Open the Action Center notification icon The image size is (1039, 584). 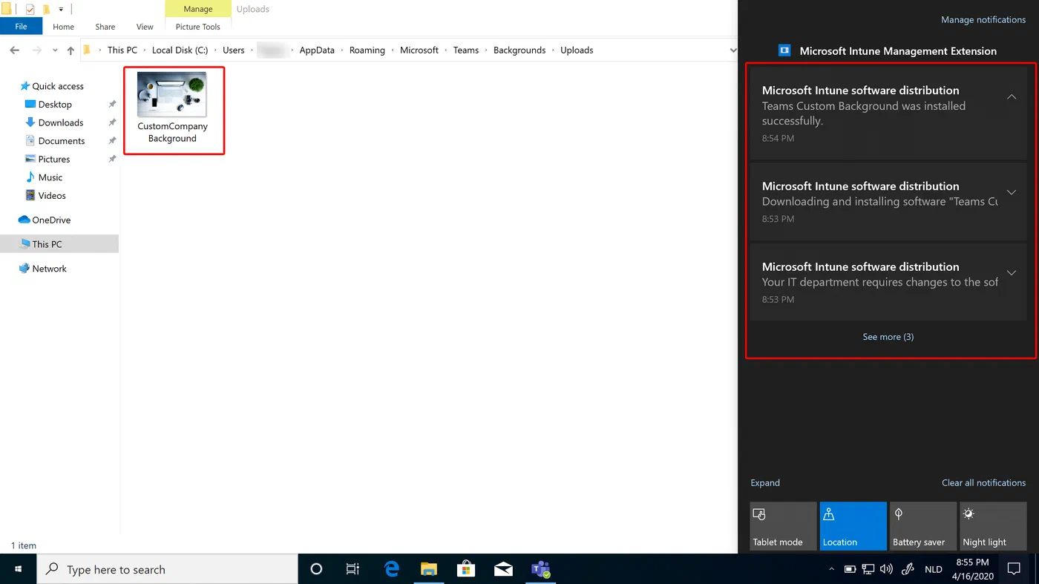coord(1014,569)
